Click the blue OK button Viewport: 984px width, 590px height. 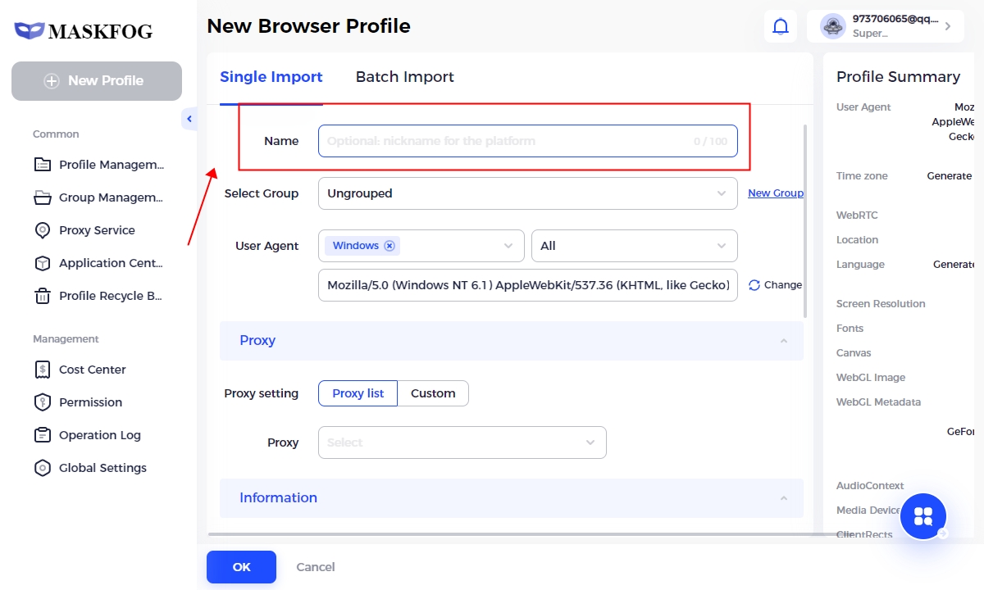[241, 567]
